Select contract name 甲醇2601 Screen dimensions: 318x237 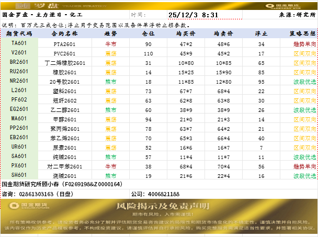tap(64, 119)
